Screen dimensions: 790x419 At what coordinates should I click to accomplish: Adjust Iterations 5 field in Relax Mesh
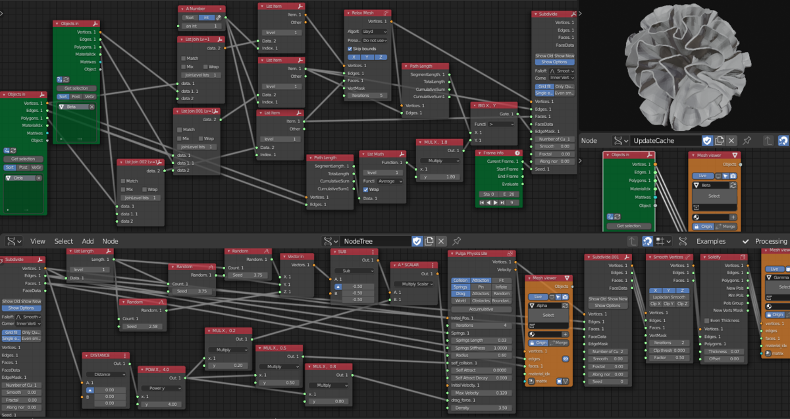(x=367, y=96)
